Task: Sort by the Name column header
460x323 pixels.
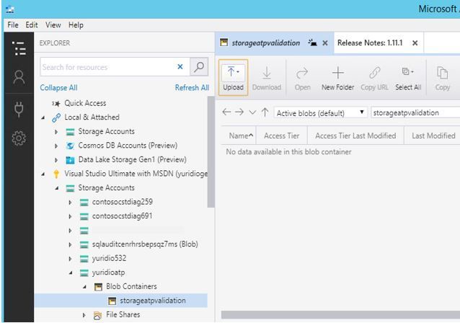Action: pos(239,136)
